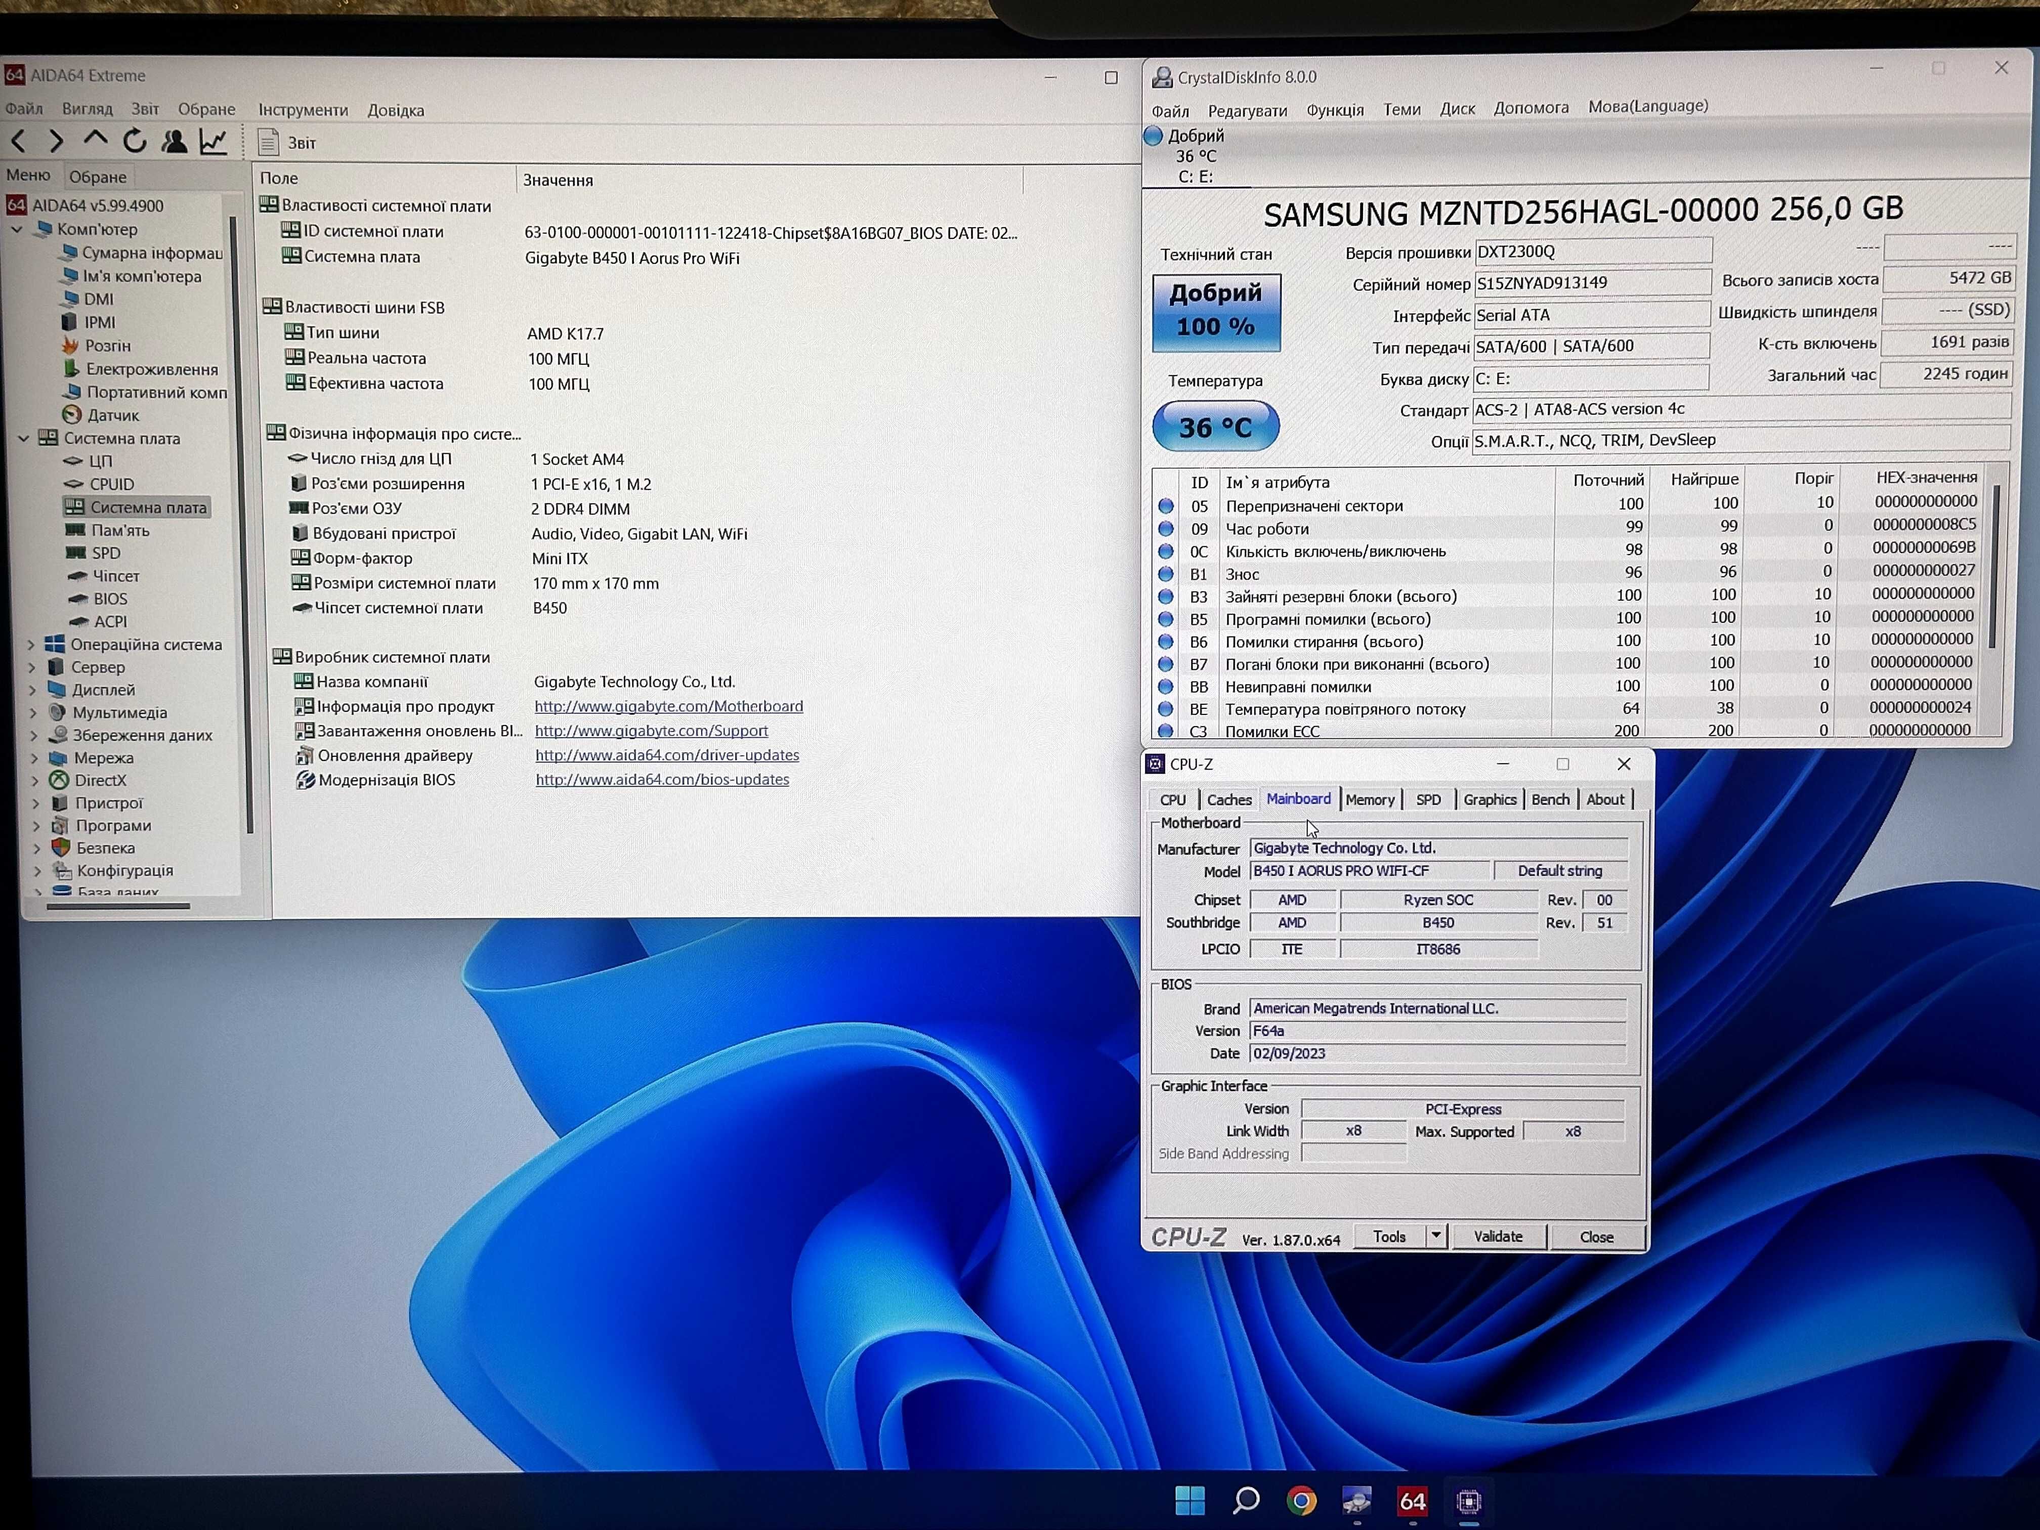Collapse the Комп'ютер tree node
The width and height of the screenshot is (2040, 1530).
[x=17, y=229]
